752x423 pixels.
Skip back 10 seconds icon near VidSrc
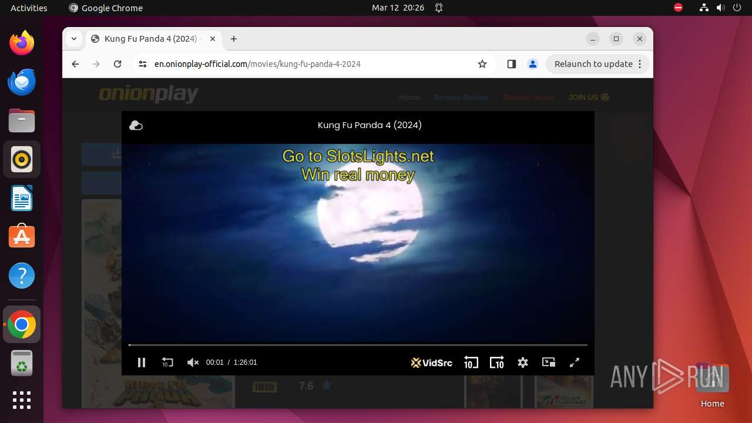(x=471, y=362)
